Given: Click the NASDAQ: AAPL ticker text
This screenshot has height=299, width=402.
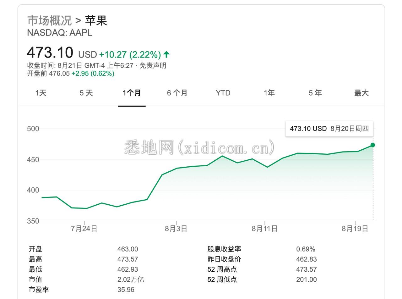Looking at the screenshot, I should [60, 33].
